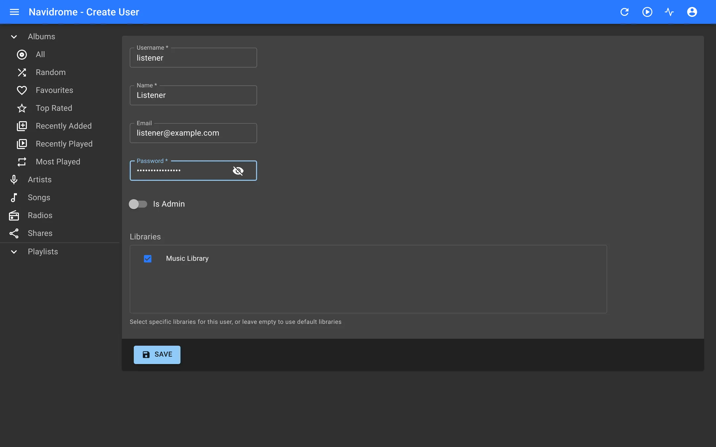Viewport: 716px width, 447px height.
Task: Go to Top Rated albums label
Action: click(x=54, y=108)
